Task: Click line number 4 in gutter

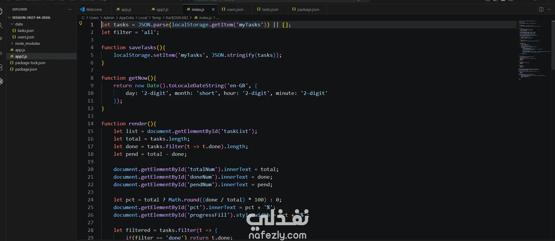Action: (92, 47)
